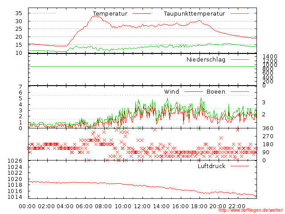
Task: Click the 06:00 time axis label
Action: click(84, 206)
